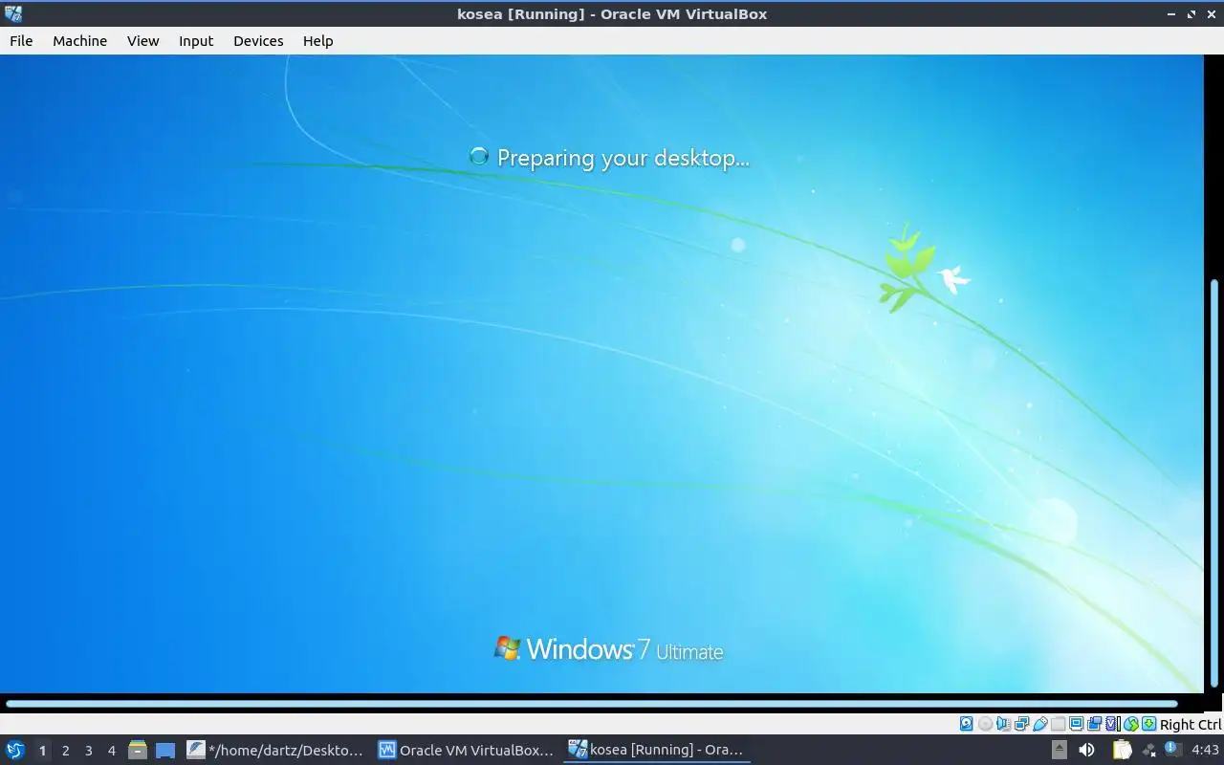Click the CPU virtualization V indicator
This screenshot has height=765, width=1224.
(1112, 724)
